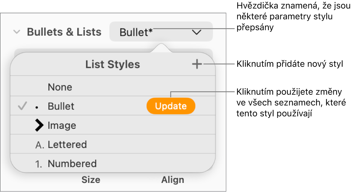Click the Bullets & Lists section label
Screen dimensions: 354x192
click(x=65, y=31)
